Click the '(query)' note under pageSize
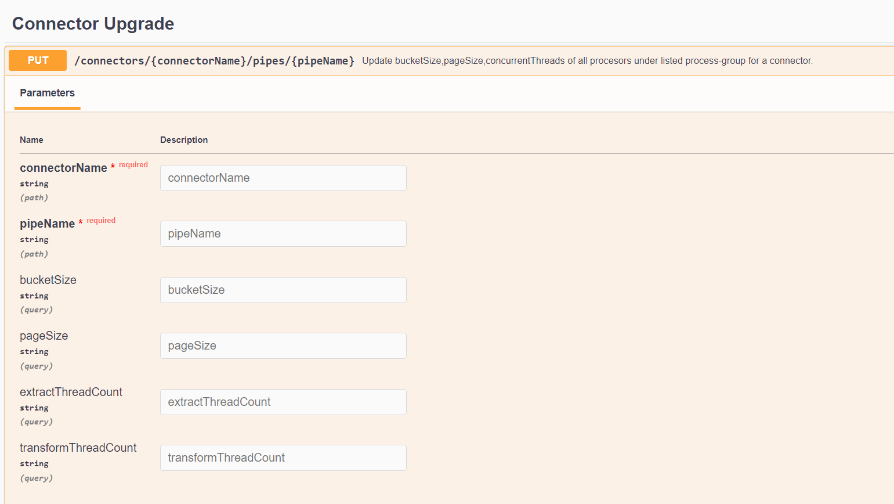 [x=37, y=366]
